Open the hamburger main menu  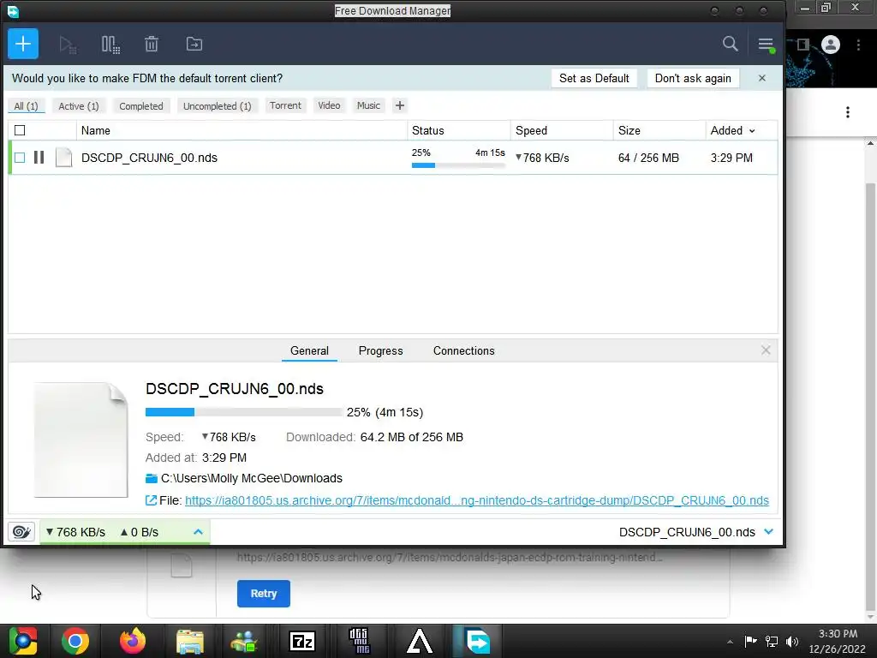coord(766,45)
